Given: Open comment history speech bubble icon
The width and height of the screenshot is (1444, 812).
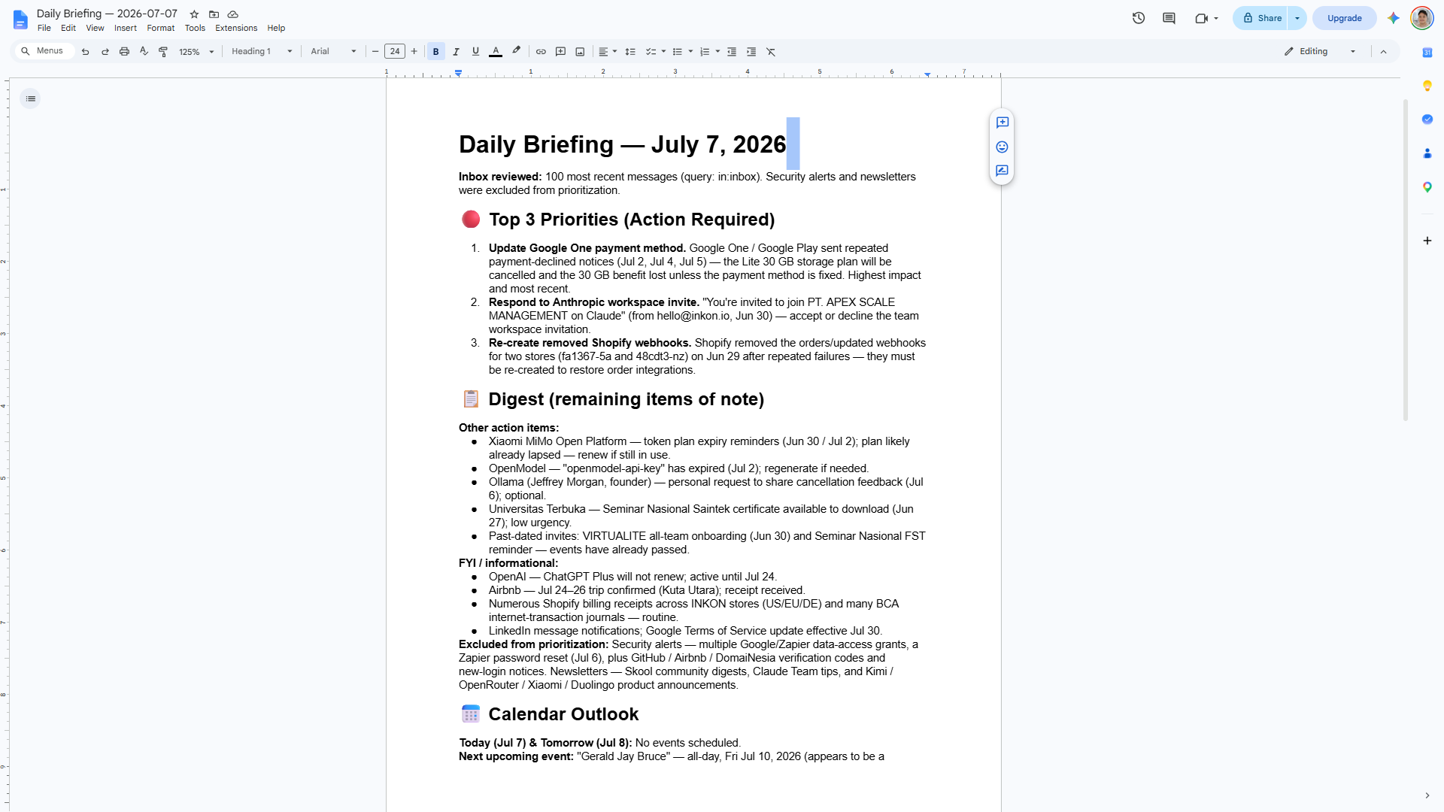Looking at the screenshot, I should click(1169, 18).
